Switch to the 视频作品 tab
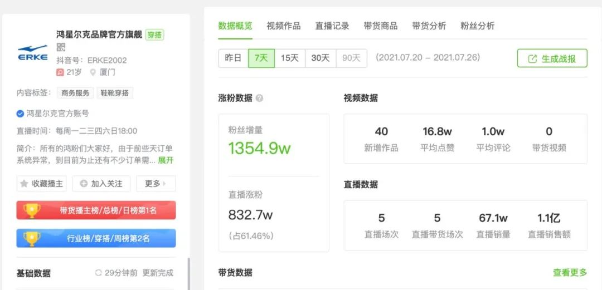Screen dimensions: 602x290 click(x=283, y=26)
